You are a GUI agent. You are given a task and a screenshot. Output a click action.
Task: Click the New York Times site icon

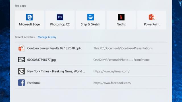tap(22, 71)
